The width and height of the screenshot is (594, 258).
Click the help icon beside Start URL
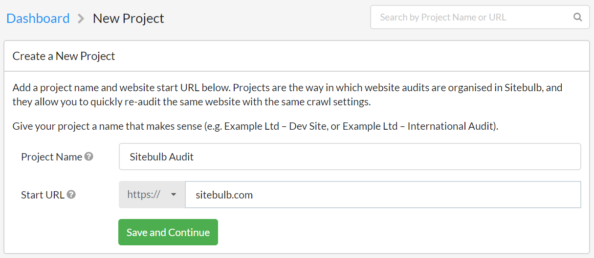point(71,195)
